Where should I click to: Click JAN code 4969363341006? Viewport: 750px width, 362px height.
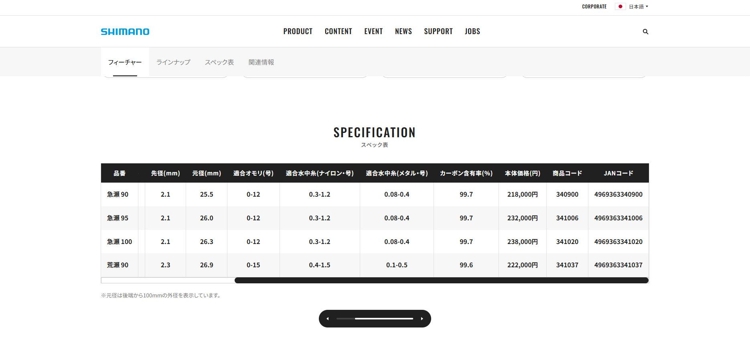point(618,218)
